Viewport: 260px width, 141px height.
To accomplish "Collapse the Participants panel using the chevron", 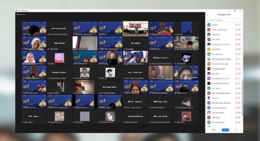I will click(x=208, y=14).
